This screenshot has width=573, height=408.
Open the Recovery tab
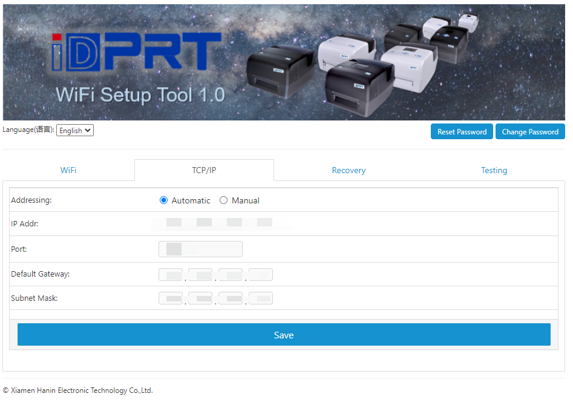coord(349,170)
